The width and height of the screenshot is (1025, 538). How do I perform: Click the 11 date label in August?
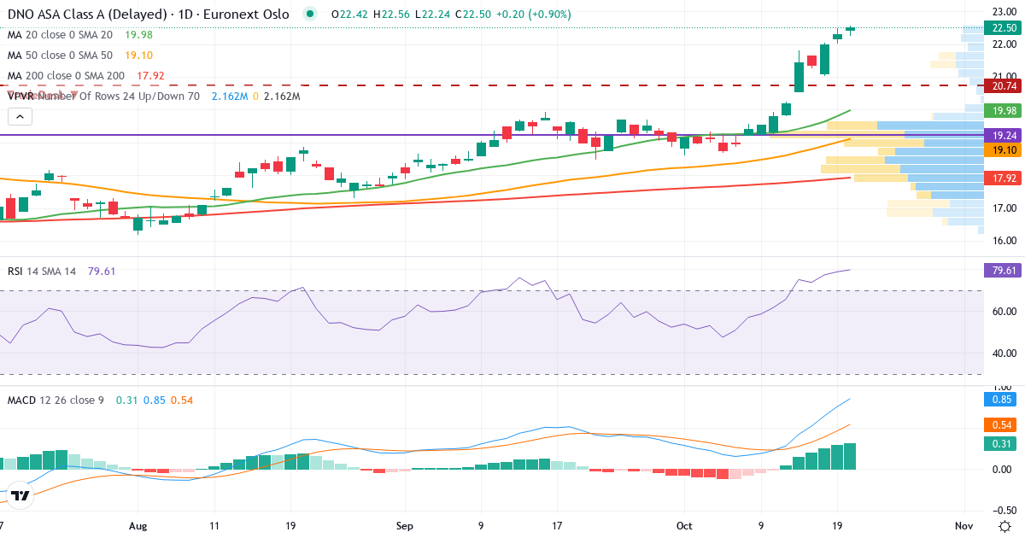click(214, 526)
